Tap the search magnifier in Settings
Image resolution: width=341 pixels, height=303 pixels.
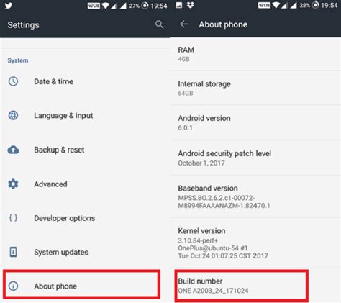pos(159,24)
